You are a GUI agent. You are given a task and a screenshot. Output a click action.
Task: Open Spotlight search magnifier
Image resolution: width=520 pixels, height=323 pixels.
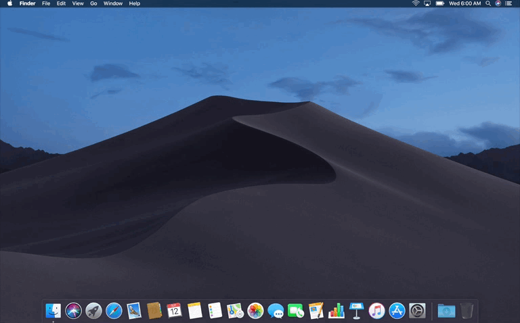(488, 3)
